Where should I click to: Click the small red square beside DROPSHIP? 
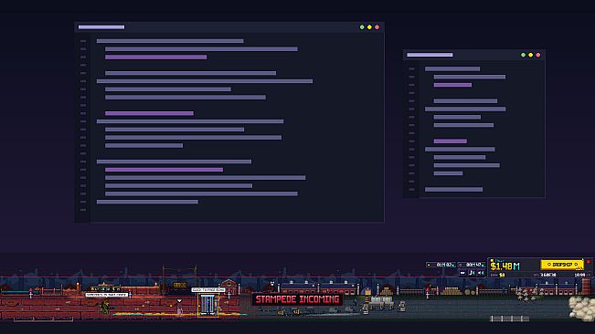(589, 262)
